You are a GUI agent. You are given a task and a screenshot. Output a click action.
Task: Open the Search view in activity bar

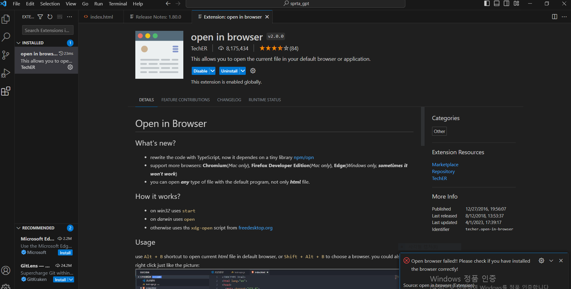6,37
